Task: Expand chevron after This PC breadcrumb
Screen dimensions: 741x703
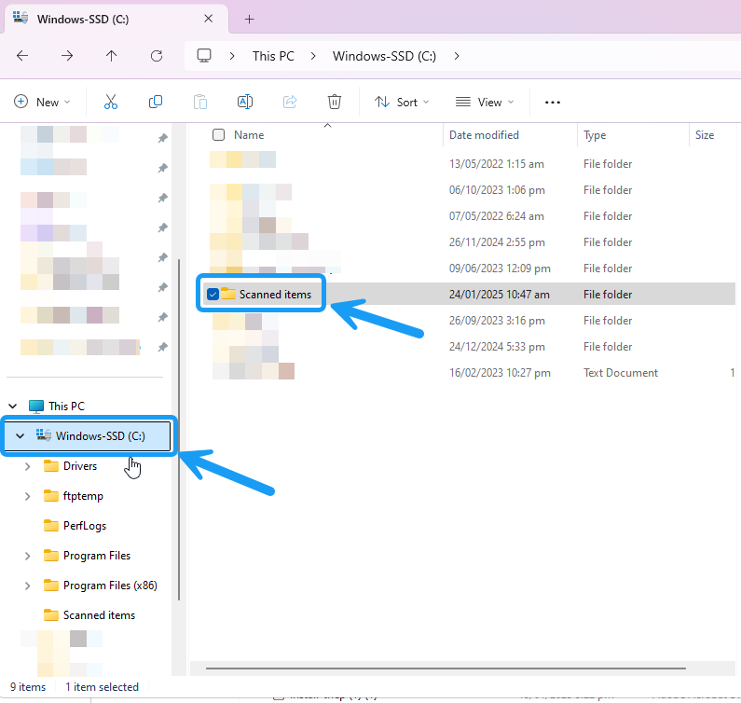Action: (313, 56)
